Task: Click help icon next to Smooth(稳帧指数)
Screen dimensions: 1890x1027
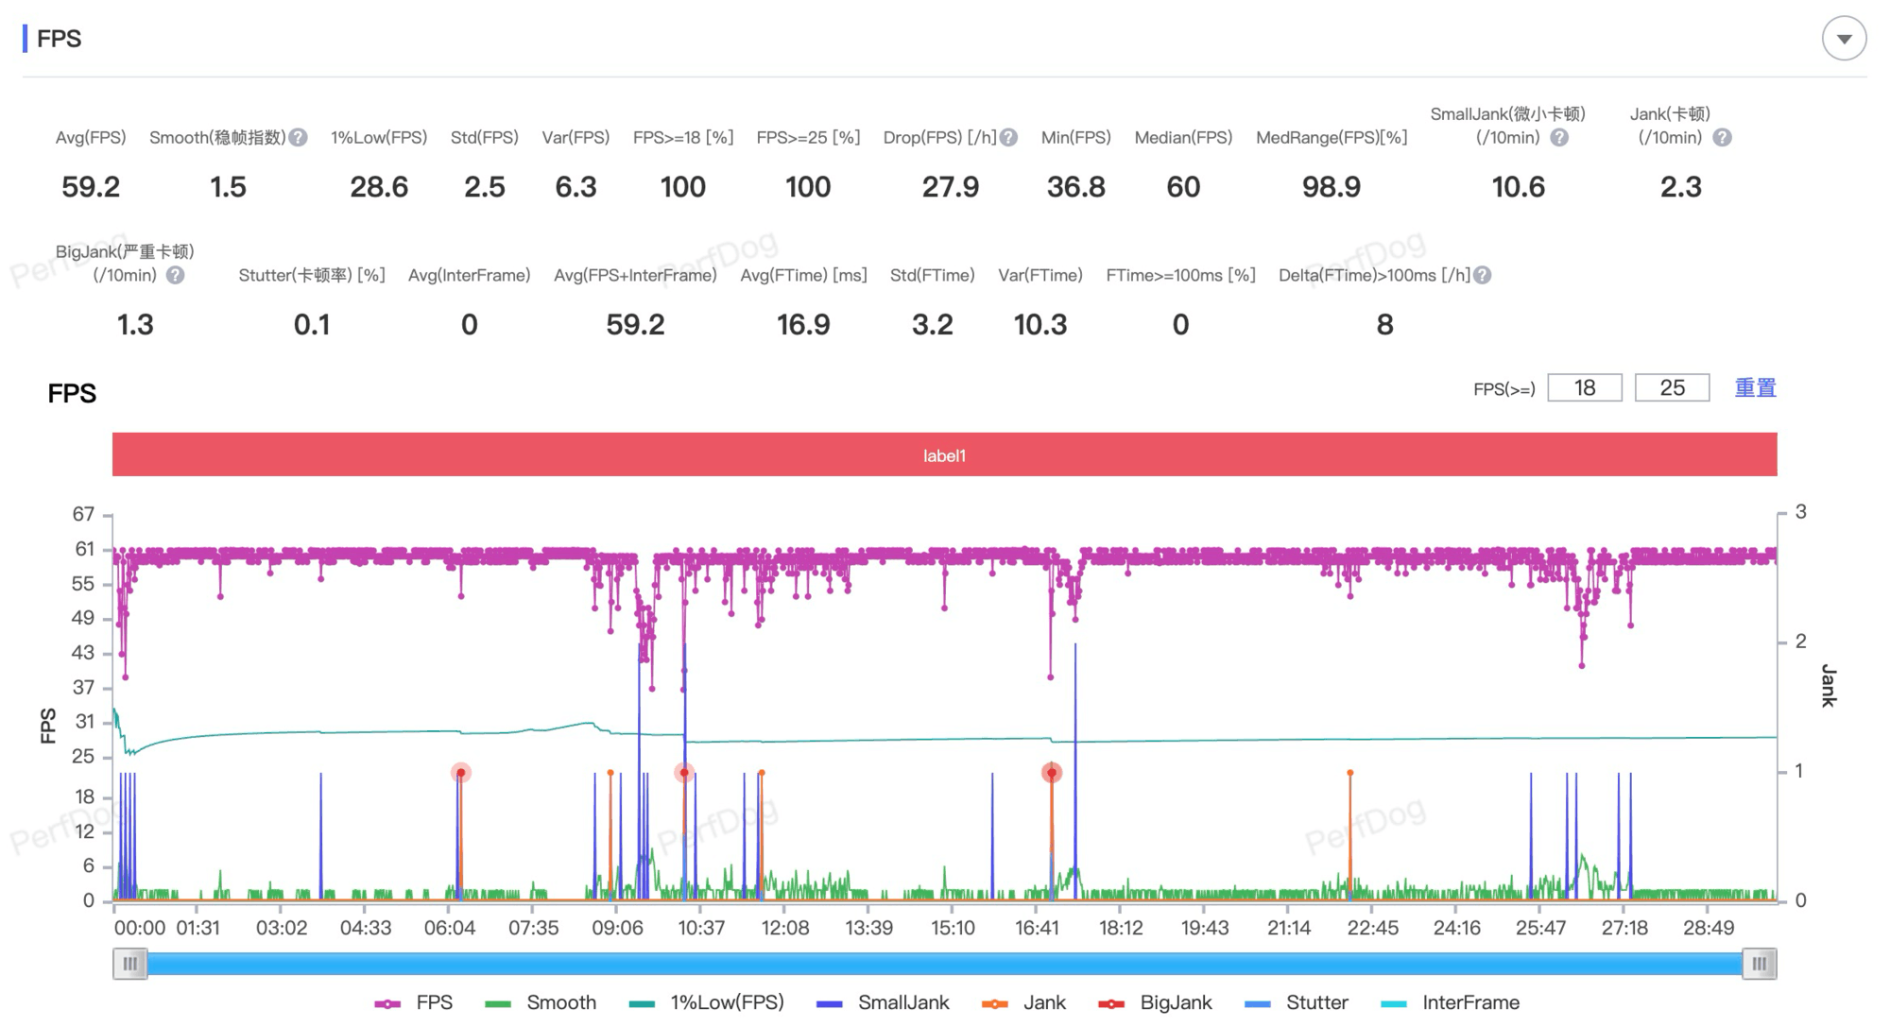Action: pyautogui.click(x=299, y=138)
